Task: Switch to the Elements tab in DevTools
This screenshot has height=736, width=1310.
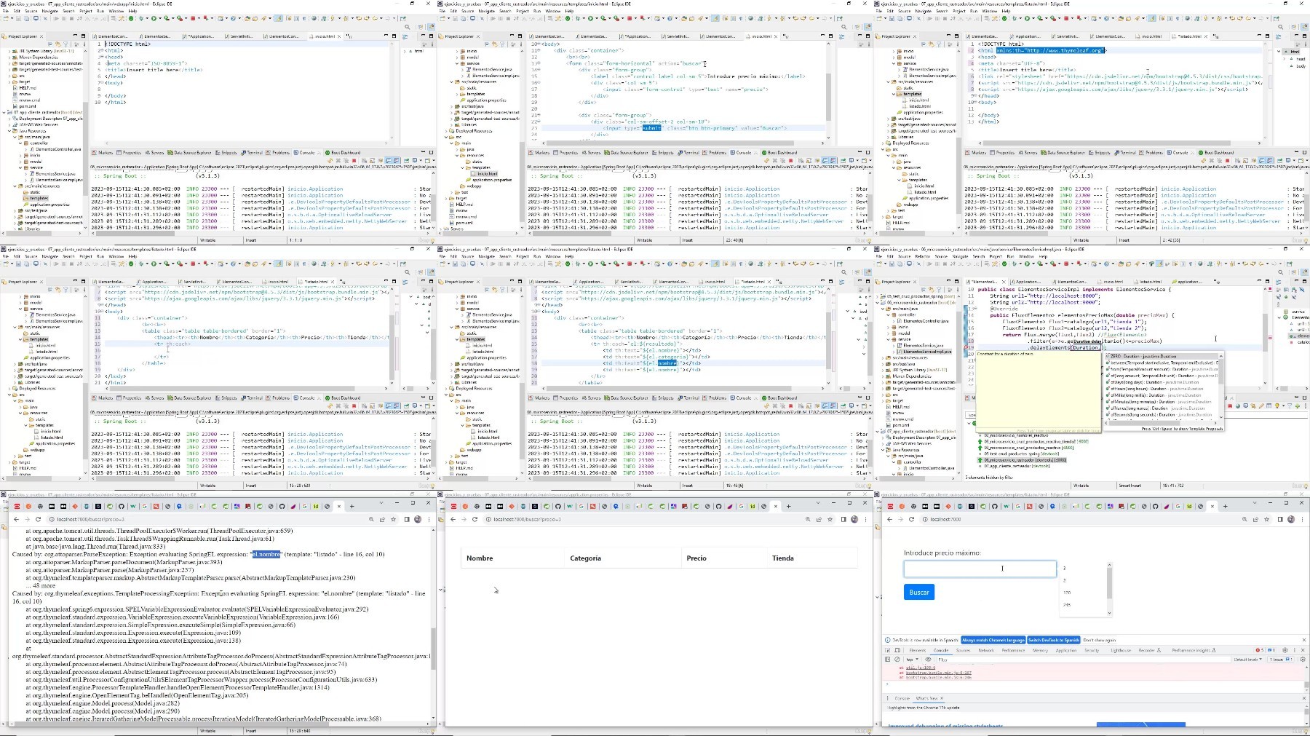Action: coord(918,650)
